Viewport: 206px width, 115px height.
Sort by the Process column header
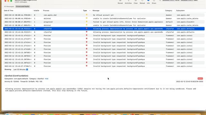[x=46, y=11]
